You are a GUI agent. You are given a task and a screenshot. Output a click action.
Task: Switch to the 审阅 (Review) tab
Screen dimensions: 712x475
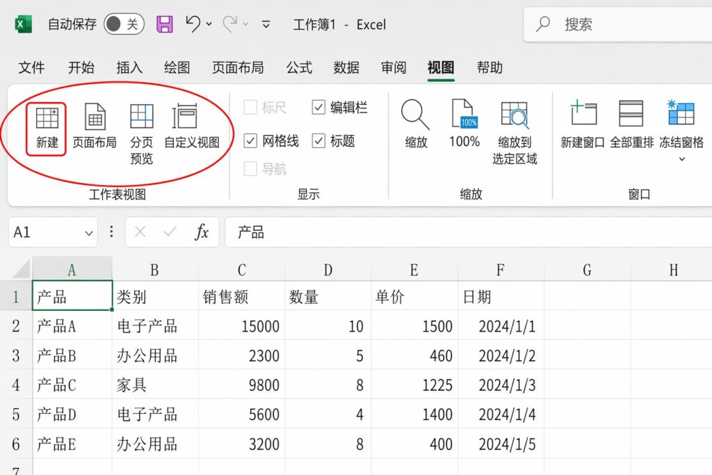point(394,67)
